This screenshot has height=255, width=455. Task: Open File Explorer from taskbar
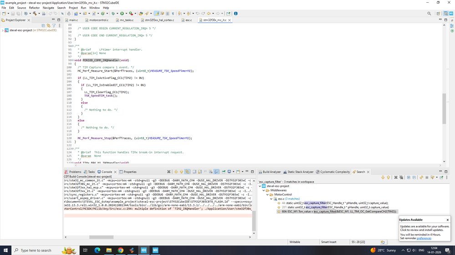109,250
